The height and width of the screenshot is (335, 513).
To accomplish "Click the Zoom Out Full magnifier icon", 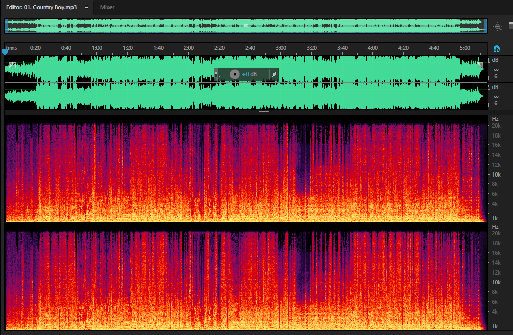I will (498, 27).
